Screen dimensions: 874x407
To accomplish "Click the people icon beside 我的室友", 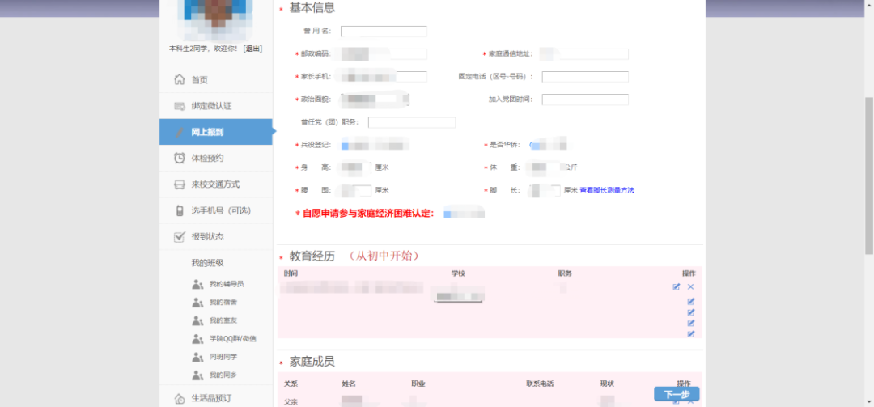I will tap(197, 320).
